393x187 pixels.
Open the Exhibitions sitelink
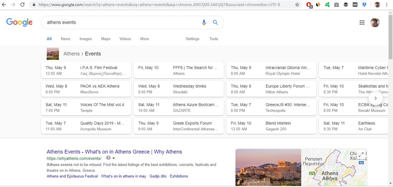[x=179, y=176]
